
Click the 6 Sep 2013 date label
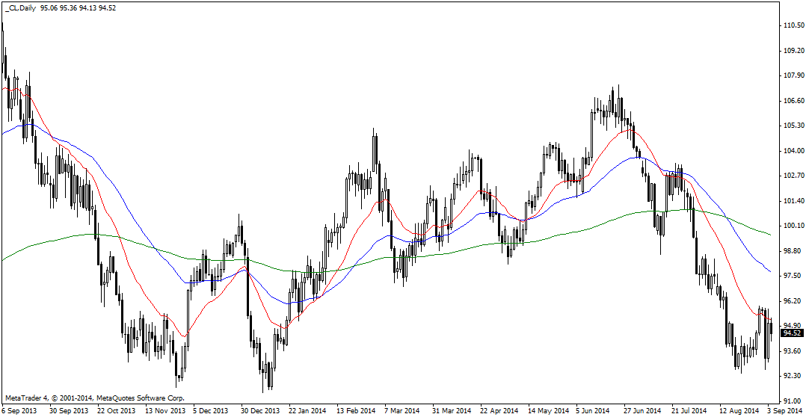coord(19,411)
